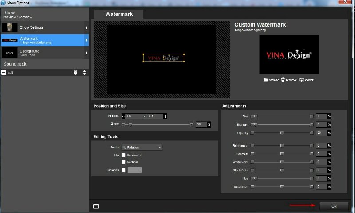Viewport: 355px width, 213px height.
Task: Select the Watermark tab at top
Action: click(118, 14)
